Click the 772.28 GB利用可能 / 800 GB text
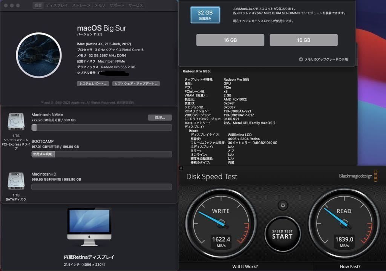This screenshot has width=386, height=271. [x=54, y=120]
